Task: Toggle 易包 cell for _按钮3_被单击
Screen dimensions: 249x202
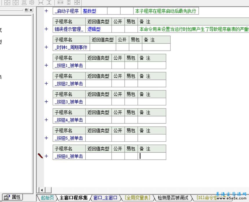Action: click(x=131, y=102)
